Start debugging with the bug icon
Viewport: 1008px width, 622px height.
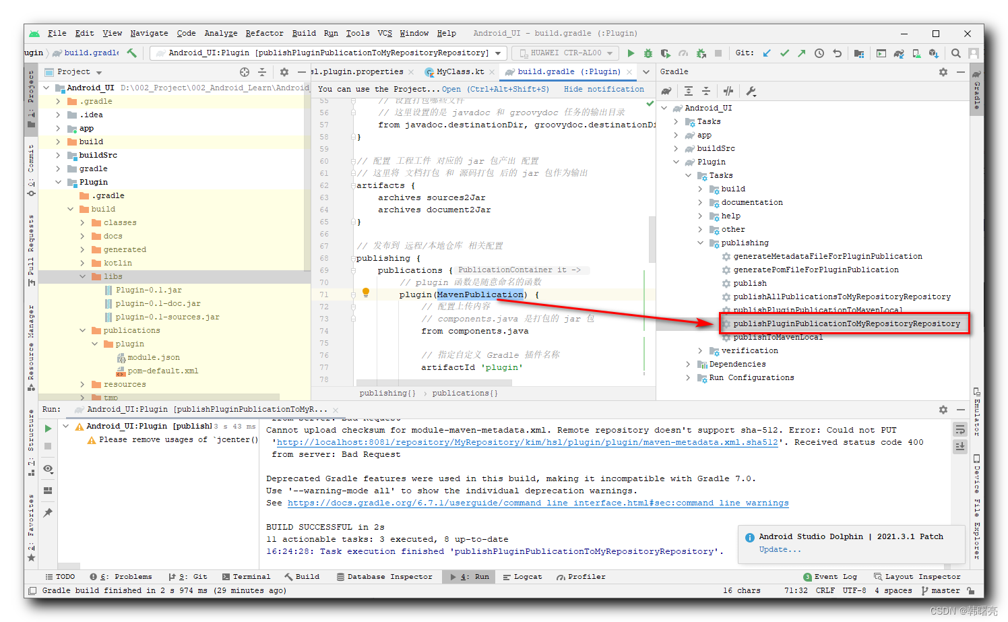[648, 53]
